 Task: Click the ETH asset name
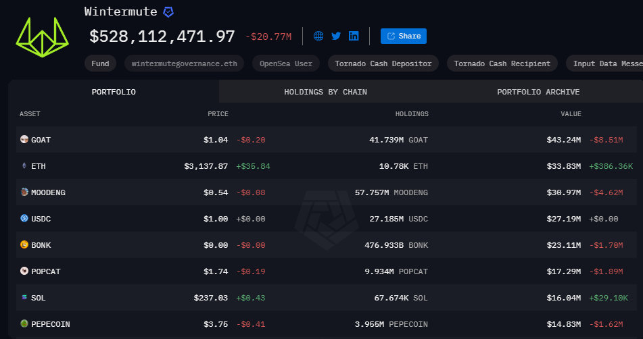click(x=39, y=166)
